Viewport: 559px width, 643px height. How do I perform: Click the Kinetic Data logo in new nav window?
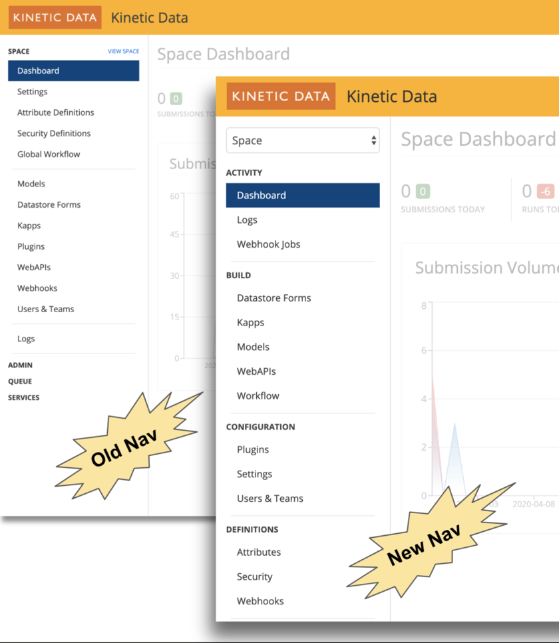pyautogui.click(x=281, y=96)
